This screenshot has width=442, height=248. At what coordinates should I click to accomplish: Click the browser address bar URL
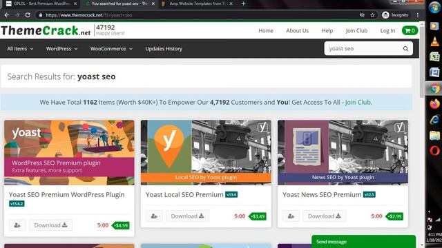[89, 15]
